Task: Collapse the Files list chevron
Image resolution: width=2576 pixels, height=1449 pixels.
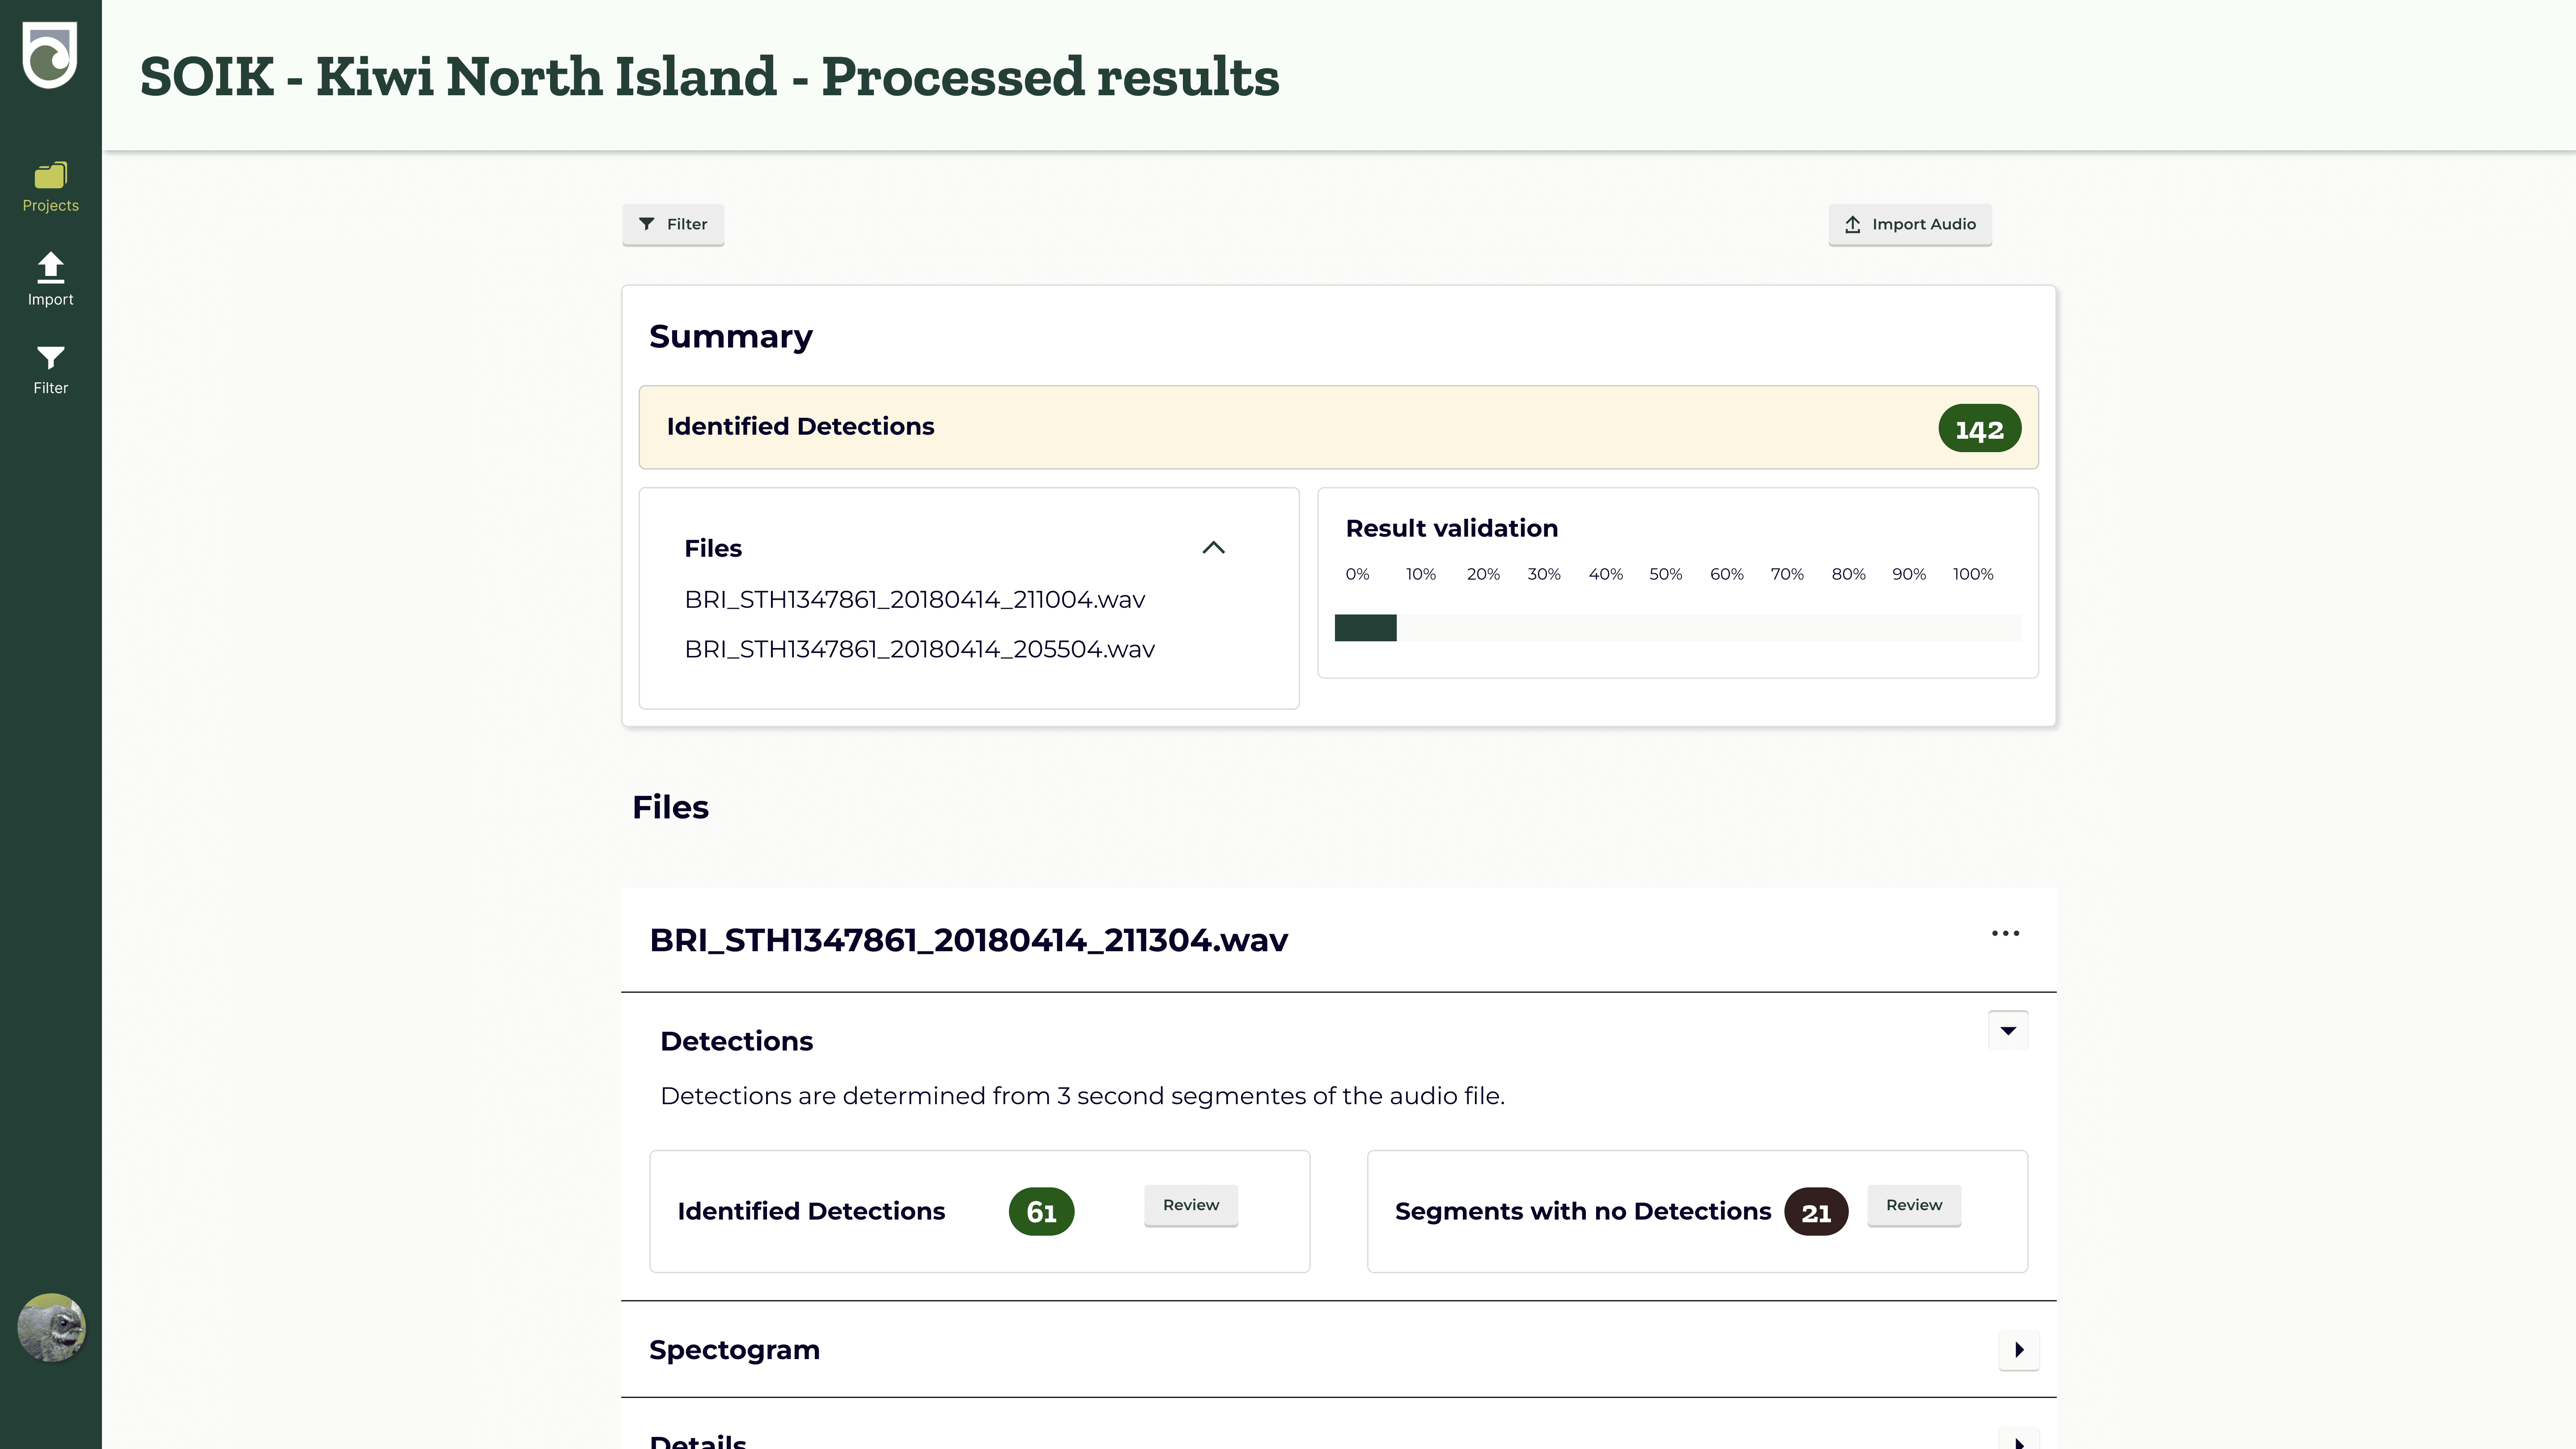Action: click(x=1213, y=548)
